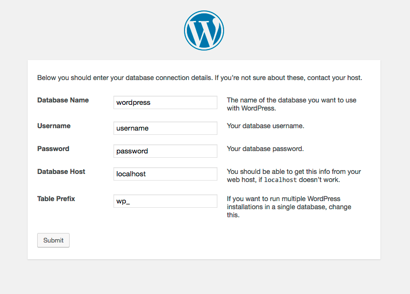
Task: Click the database name description text
Action: coord(292,104)
